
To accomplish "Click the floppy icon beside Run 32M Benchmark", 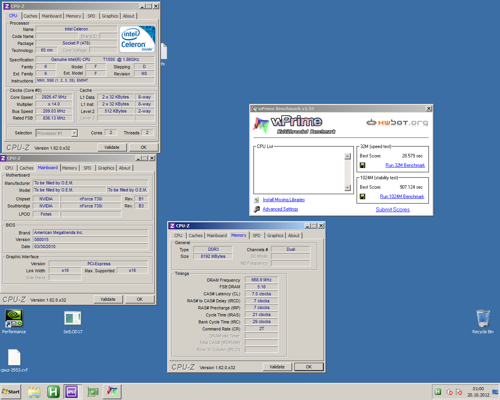I will pyautogui.click(x=362, y=165).
